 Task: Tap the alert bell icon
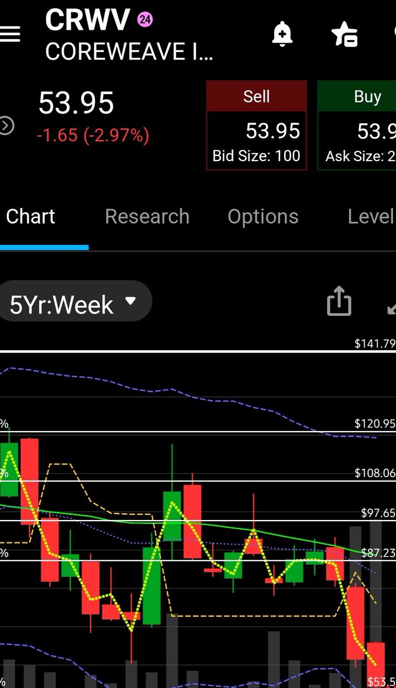(x=282, y=35)
